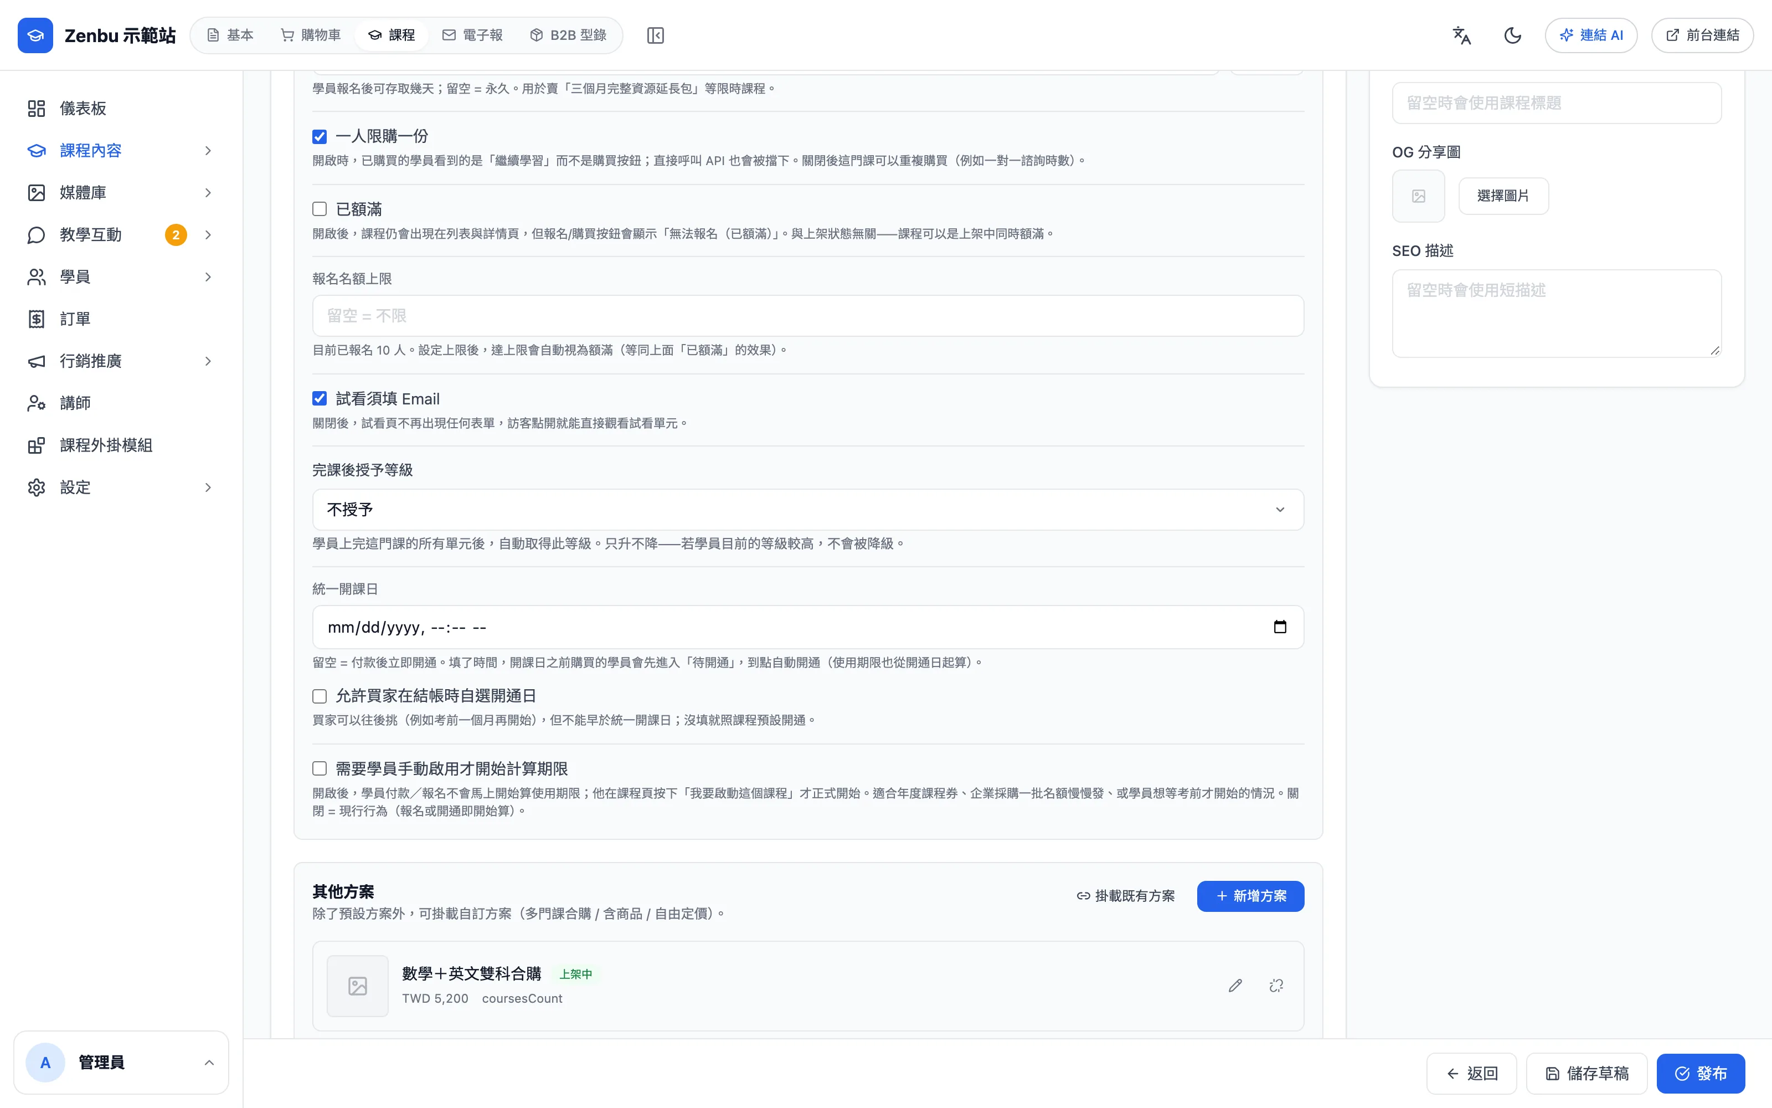Open 課程外掛模組 in the sidebar

(x=121, y=445)
